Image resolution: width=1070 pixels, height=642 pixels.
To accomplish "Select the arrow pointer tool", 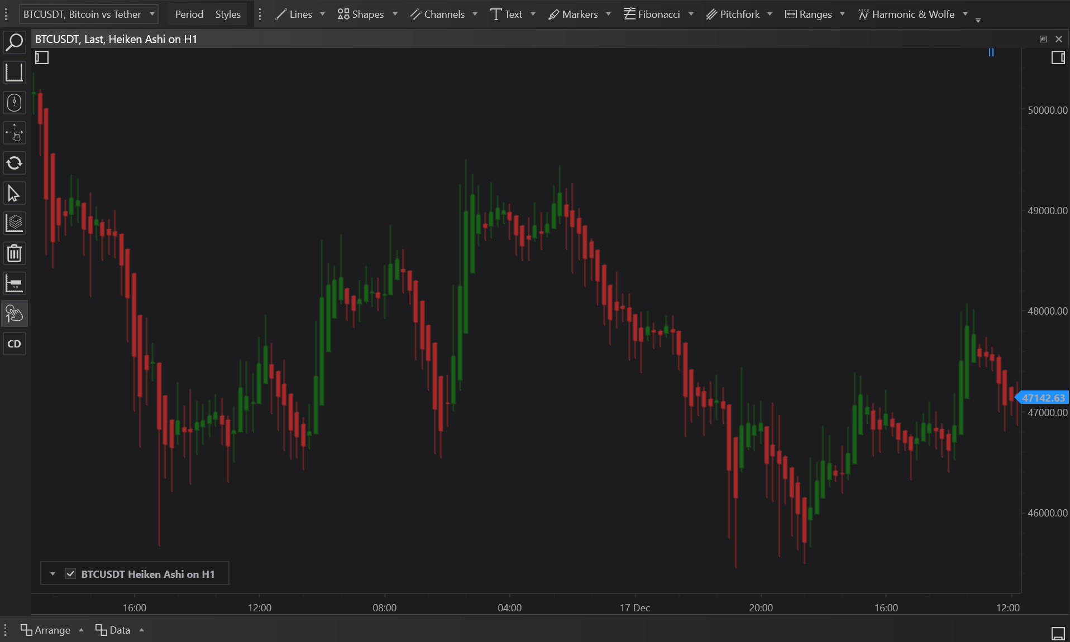I will [x=15, y=194].
